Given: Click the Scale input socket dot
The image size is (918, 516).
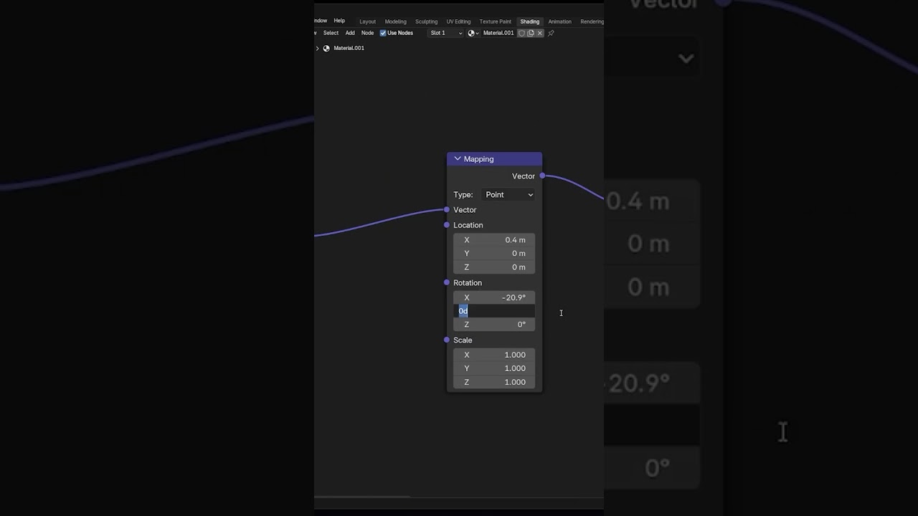Looking at the screenshot, I should 447,340.
